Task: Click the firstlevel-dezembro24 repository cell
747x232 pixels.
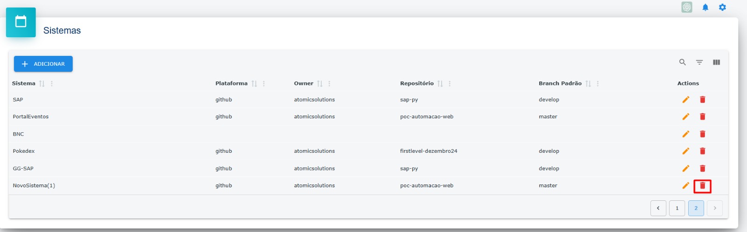Action: 429,151
